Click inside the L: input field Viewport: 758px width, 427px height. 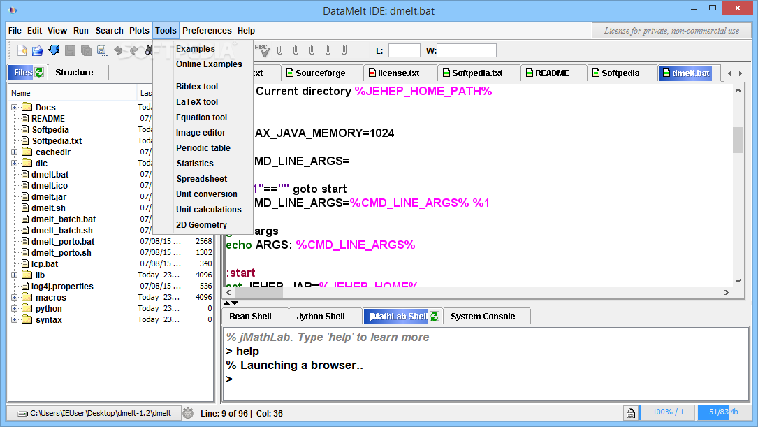coord(404,50)
